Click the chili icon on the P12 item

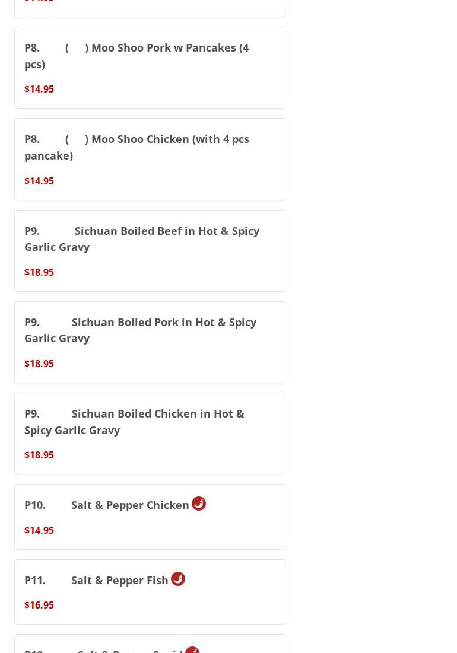coord(192,650)
